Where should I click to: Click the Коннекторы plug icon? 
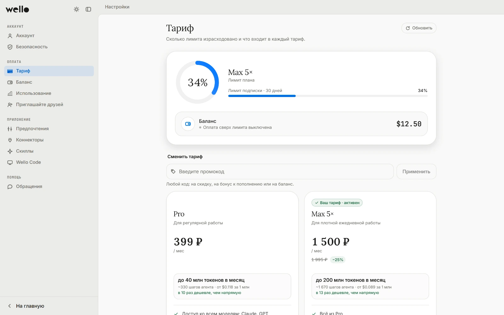pos(10,140)
